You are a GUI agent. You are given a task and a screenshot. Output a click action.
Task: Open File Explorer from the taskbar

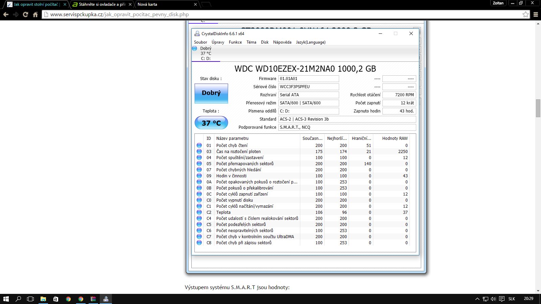click(x=43, y=299)
